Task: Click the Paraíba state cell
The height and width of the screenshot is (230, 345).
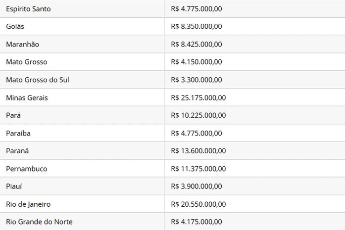Action: pyautogui.click(x=18, y=133)
